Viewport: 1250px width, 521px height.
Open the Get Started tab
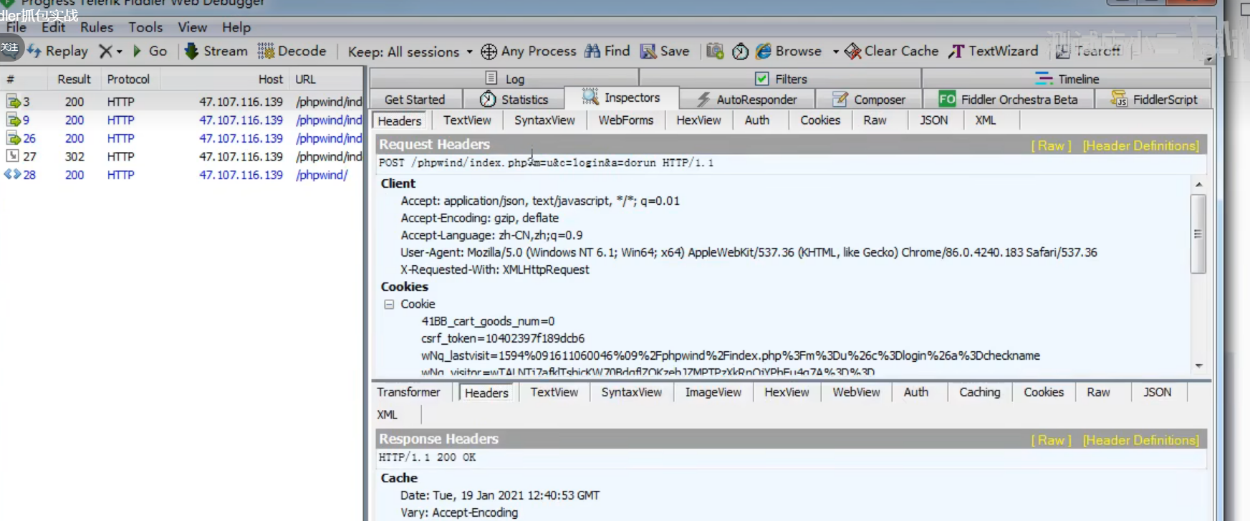(x=415, y=99)
